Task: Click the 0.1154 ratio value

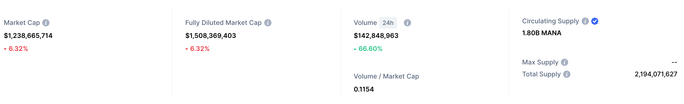Action: coord(364,89)
